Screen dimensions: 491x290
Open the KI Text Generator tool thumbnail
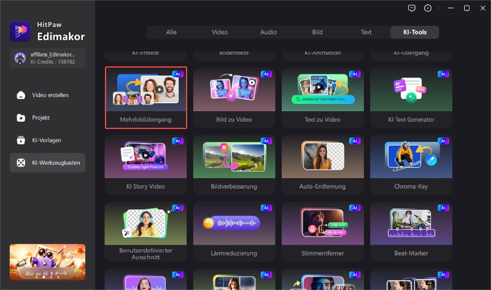click(411, 89)
